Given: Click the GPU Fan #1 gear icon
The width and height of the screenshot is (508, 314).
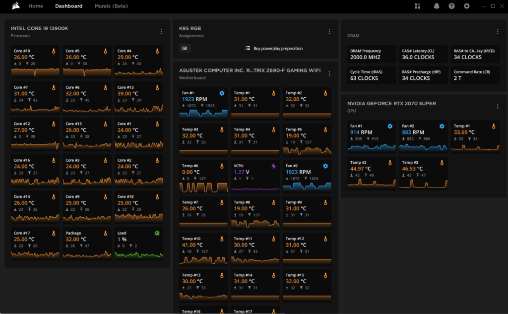Looking at the screenshot, I should pyautogui.click(x=390, y=126).
